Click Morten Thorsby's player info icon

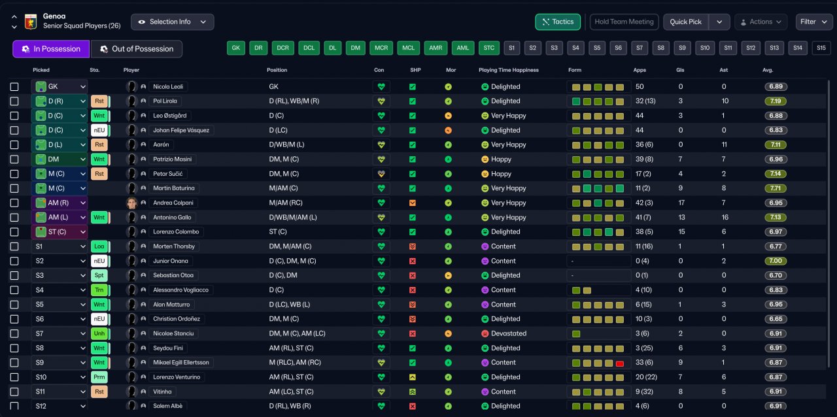coord(143,246)
